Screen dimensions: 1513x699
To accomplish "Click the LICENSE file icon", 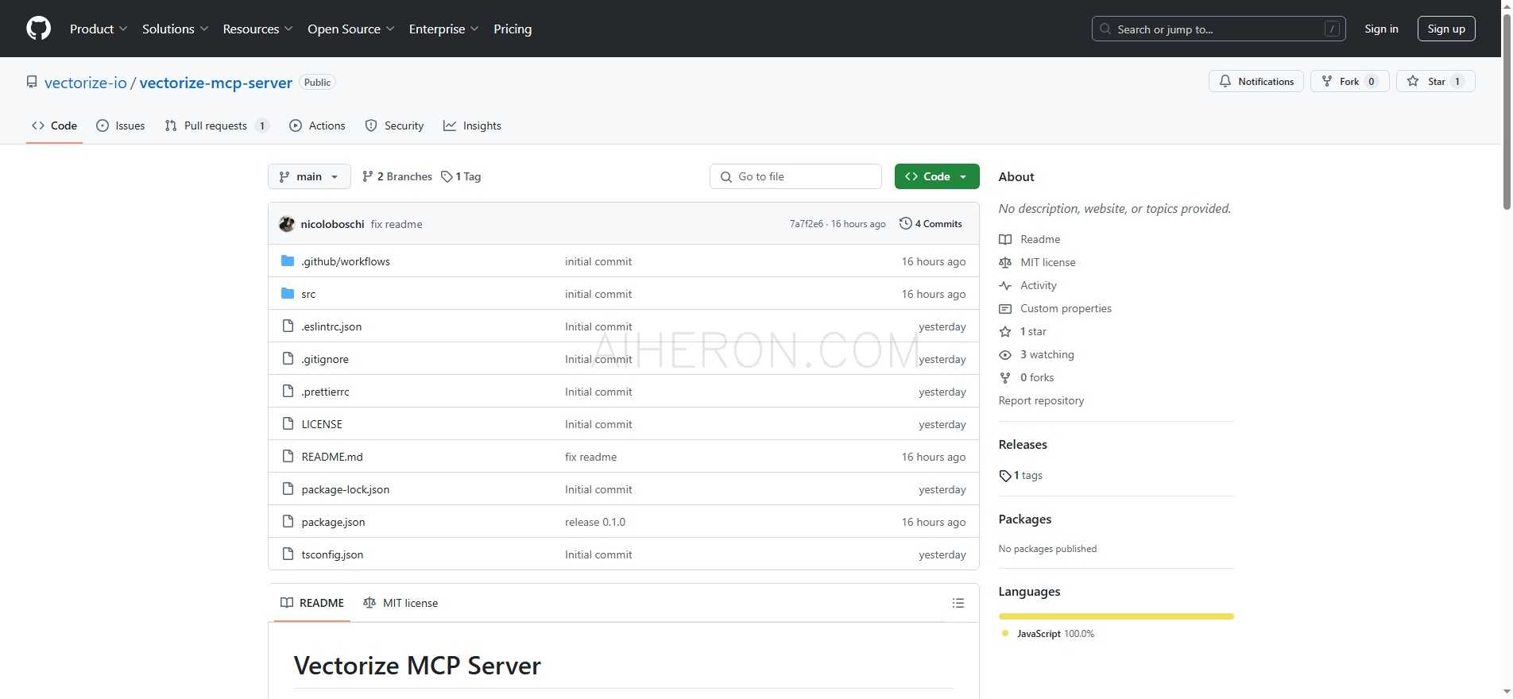I will click(x=288, y=424).
